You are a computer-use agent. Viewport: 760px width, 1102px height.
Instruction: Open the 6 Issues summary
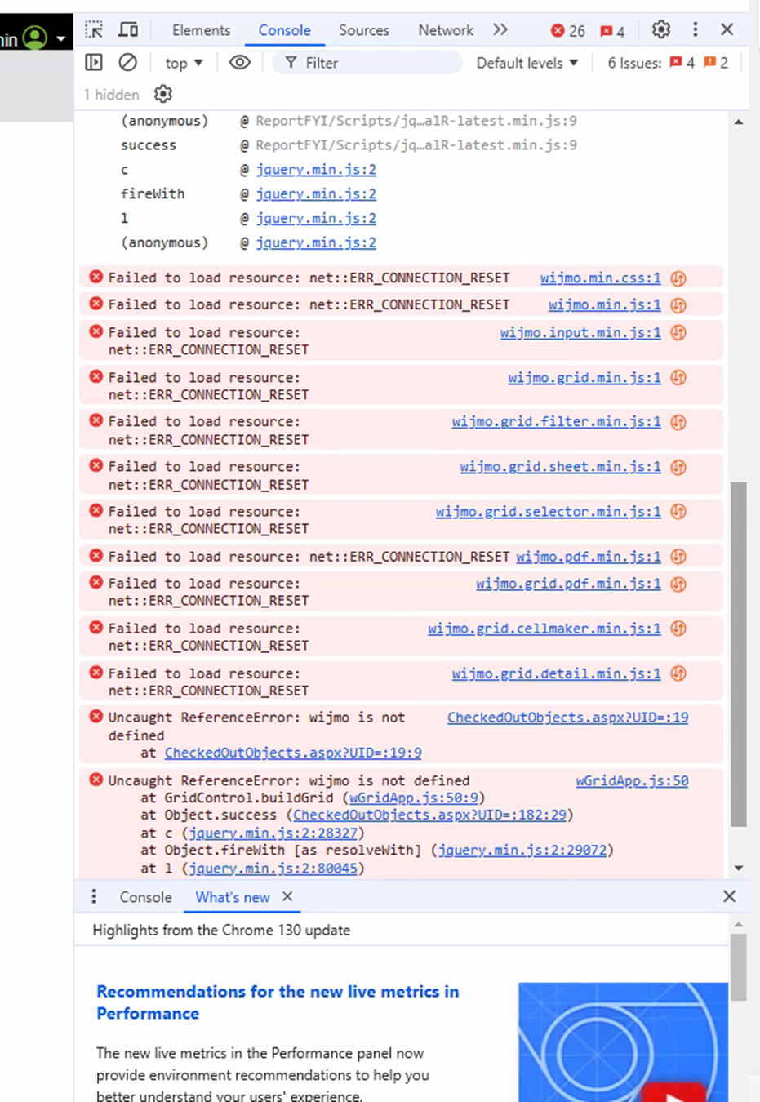(668, 63)
